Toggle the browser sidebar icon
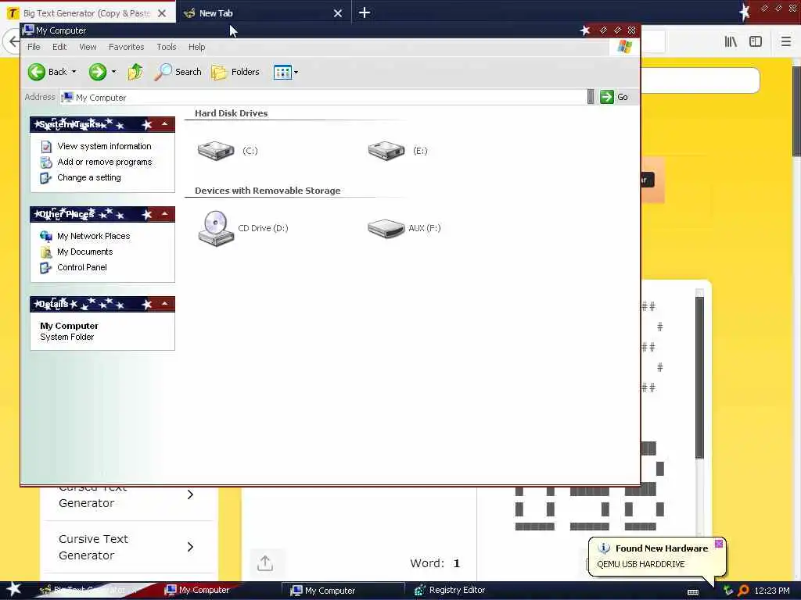Image resolution: width=801 pixels, height=600 pixels. point(756,42)
